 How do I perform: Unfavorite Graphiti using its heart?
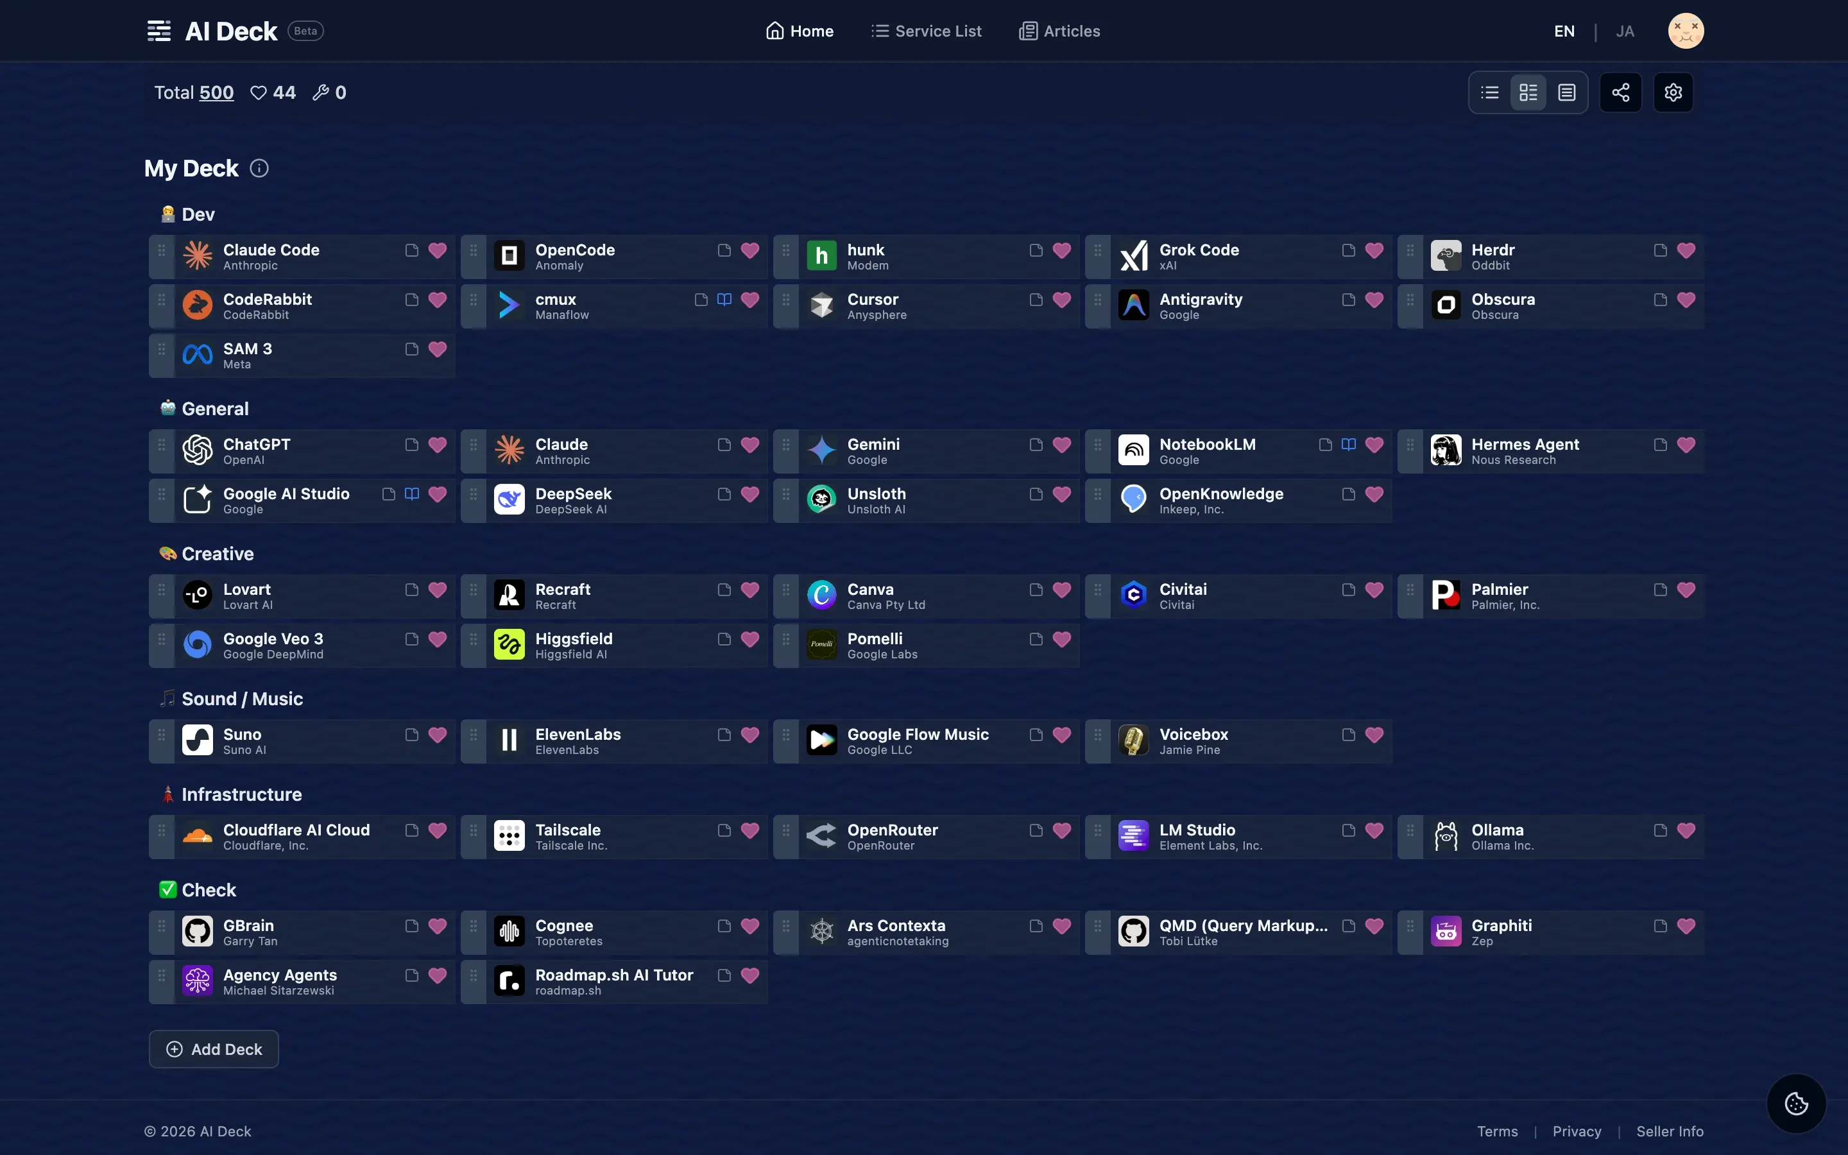click(1686, 926)
